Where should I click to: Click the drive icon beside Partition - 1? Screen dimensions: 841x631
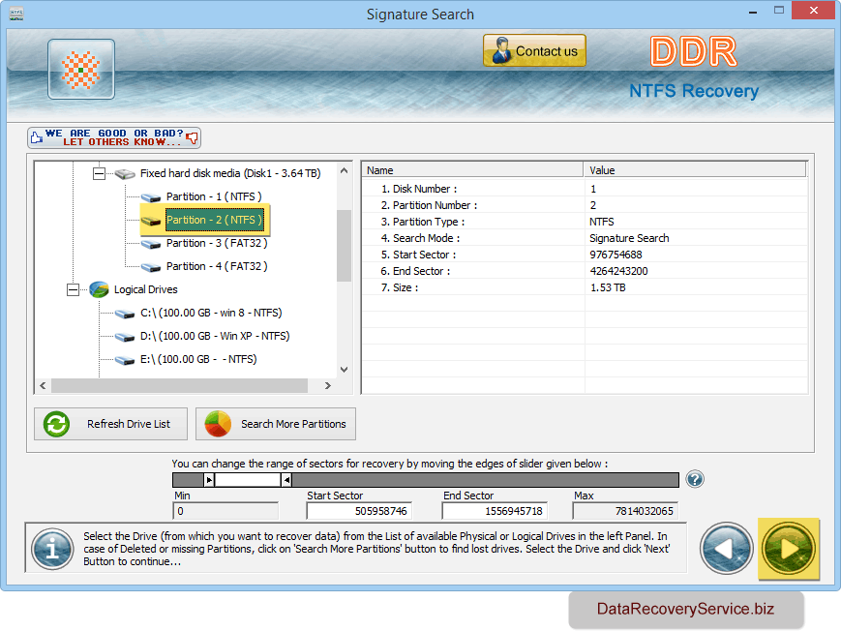click(151, 197)
